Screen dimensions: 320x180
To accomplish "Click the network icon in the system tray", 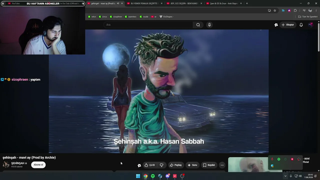I will coord(296,176).
